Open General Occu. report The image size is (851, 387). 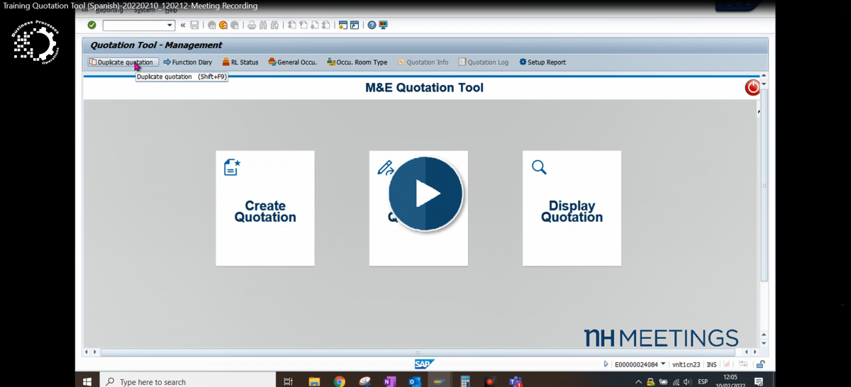click(x=292, y=62)
